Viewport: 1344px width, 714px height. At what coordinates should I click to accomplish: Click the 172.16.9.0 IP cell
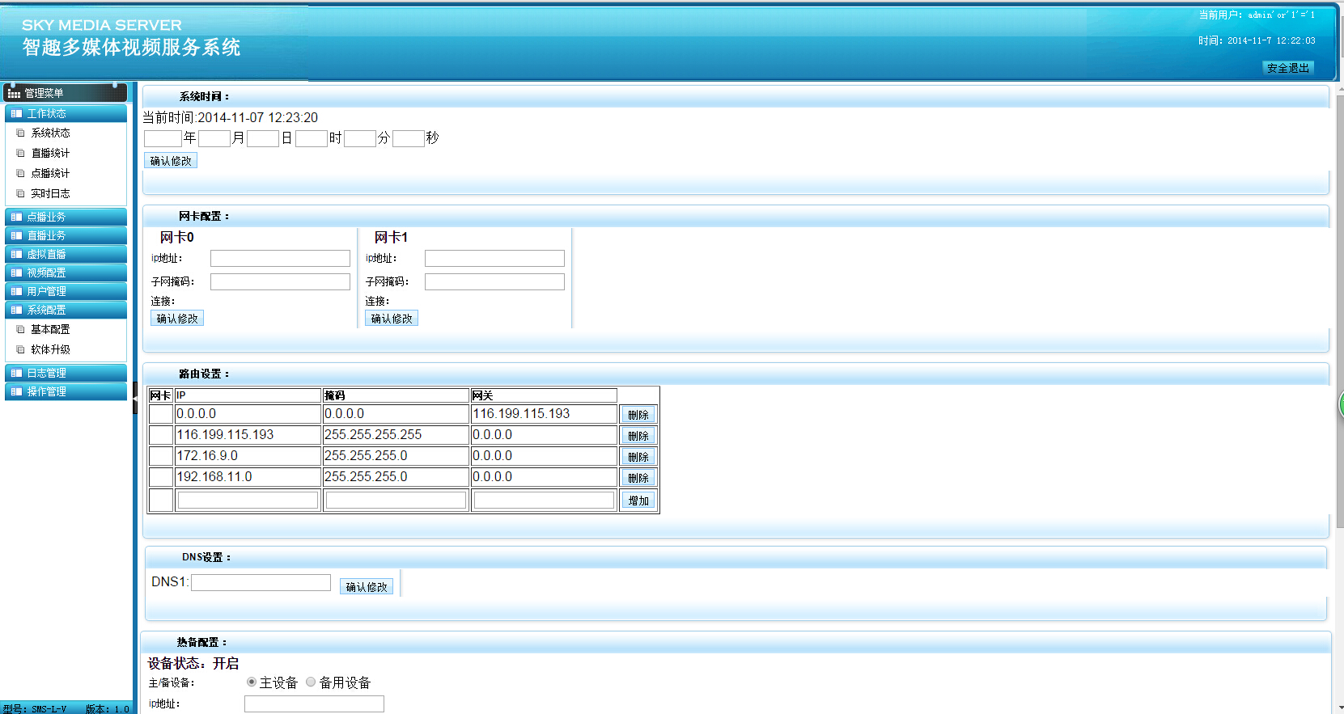[248, 456]
